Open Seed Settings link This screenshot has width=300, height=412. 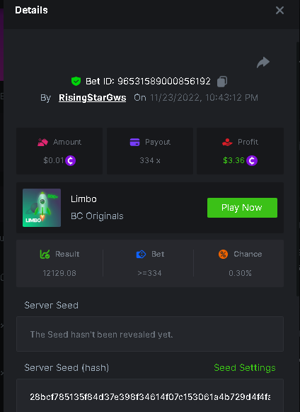[245, 367]
